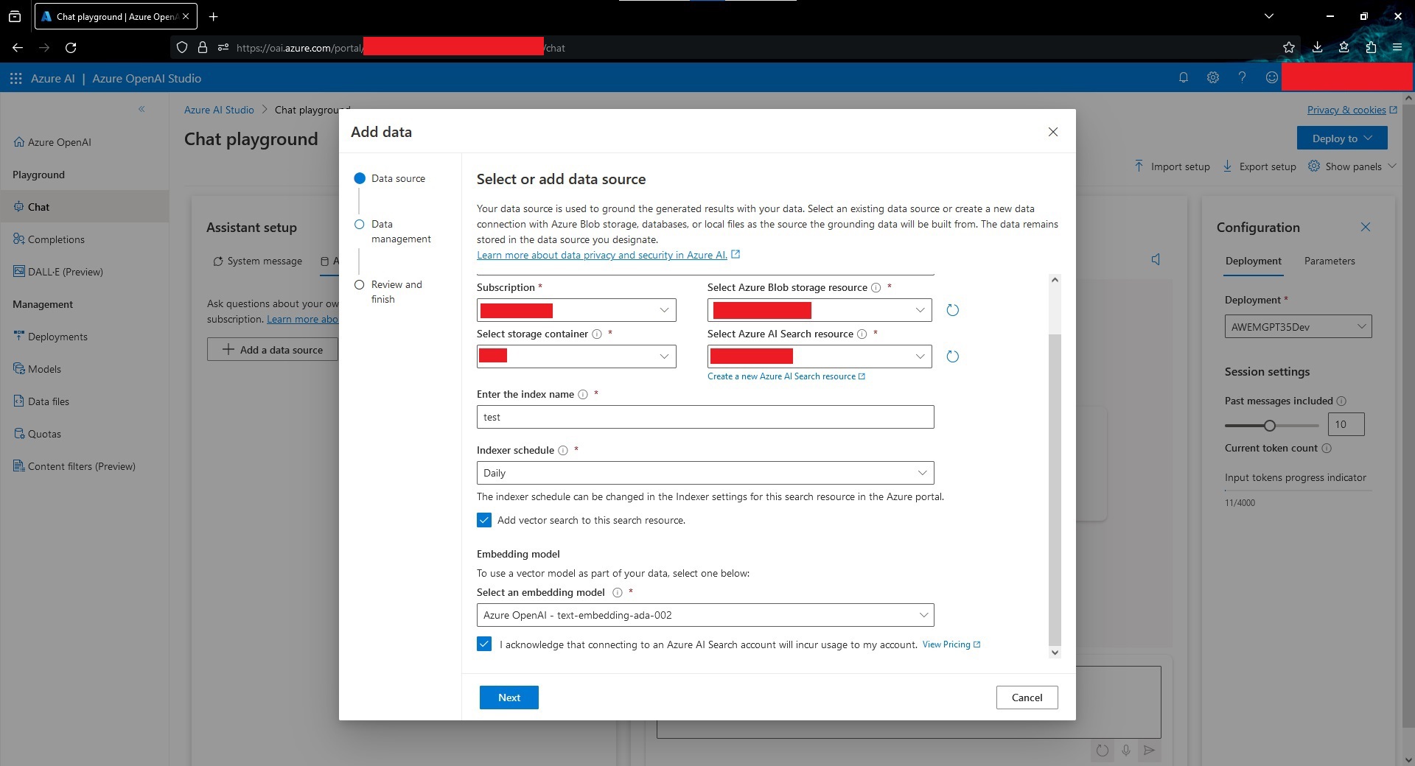Open help question mark icon
1415x766 pixels.
click(1243, 77)
